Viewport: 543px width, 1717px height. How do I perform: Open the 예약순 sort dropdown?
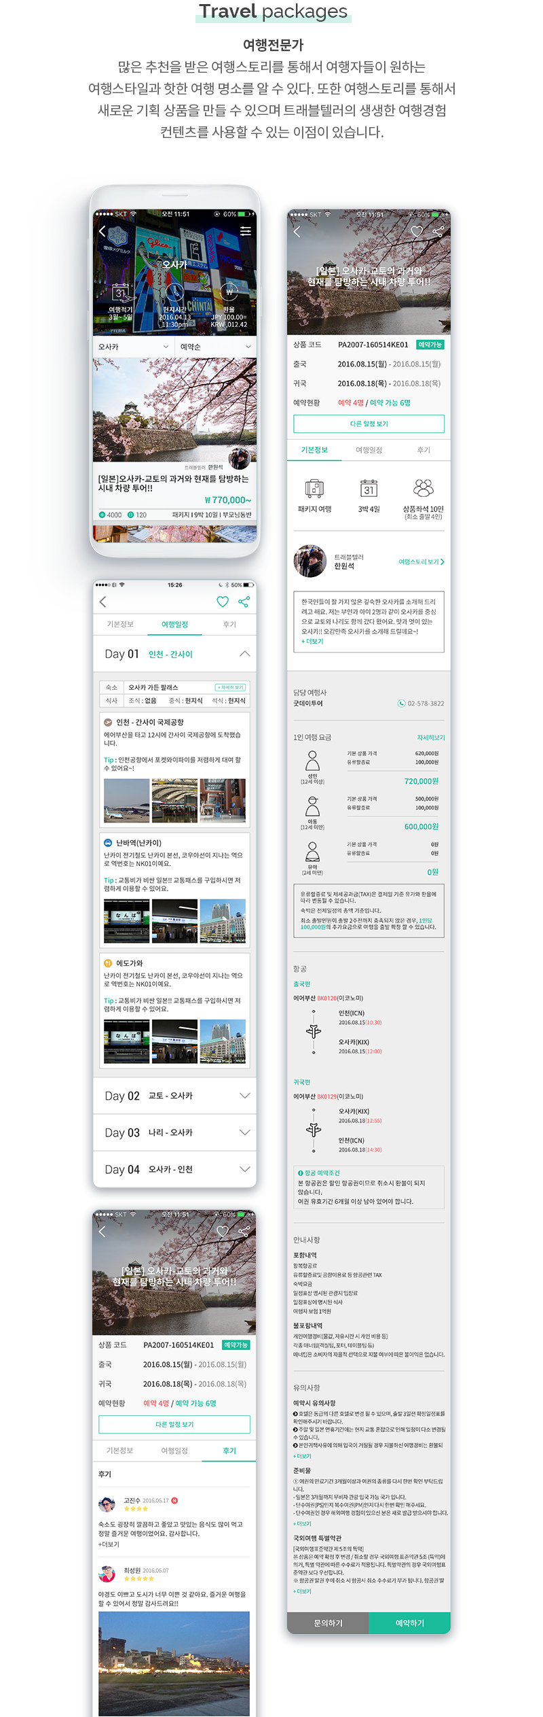(x=214, y=347)
